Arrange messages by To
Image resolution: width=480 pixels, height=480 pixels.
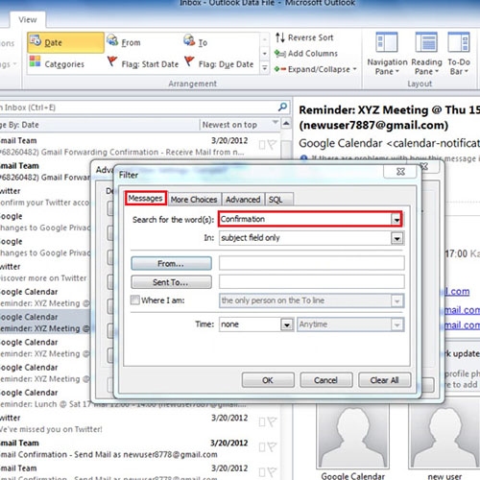coord(196,42)
